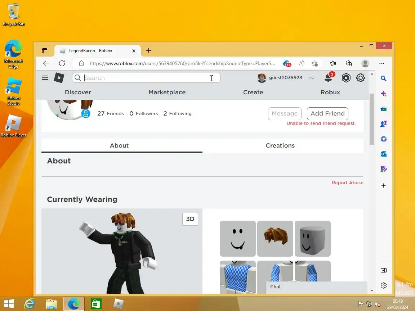This screenshot has height=311, width=415.
Task: Open the Robux balance hexagon icon
Action: [346, 78]
